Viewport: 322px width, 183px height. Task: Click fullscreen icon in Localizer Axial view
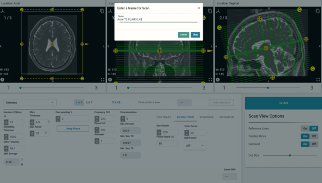point(102,80)
